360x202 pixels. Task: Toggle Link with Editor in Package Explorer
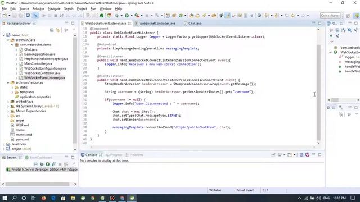(x=57, y=30)
